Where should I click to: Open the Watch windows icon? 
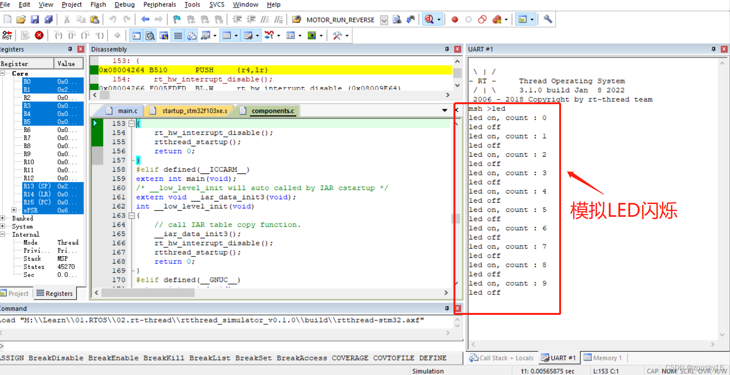click(206, 35)
